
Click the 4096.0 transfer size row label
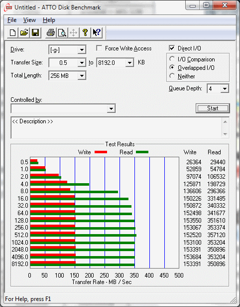point(20,257)
